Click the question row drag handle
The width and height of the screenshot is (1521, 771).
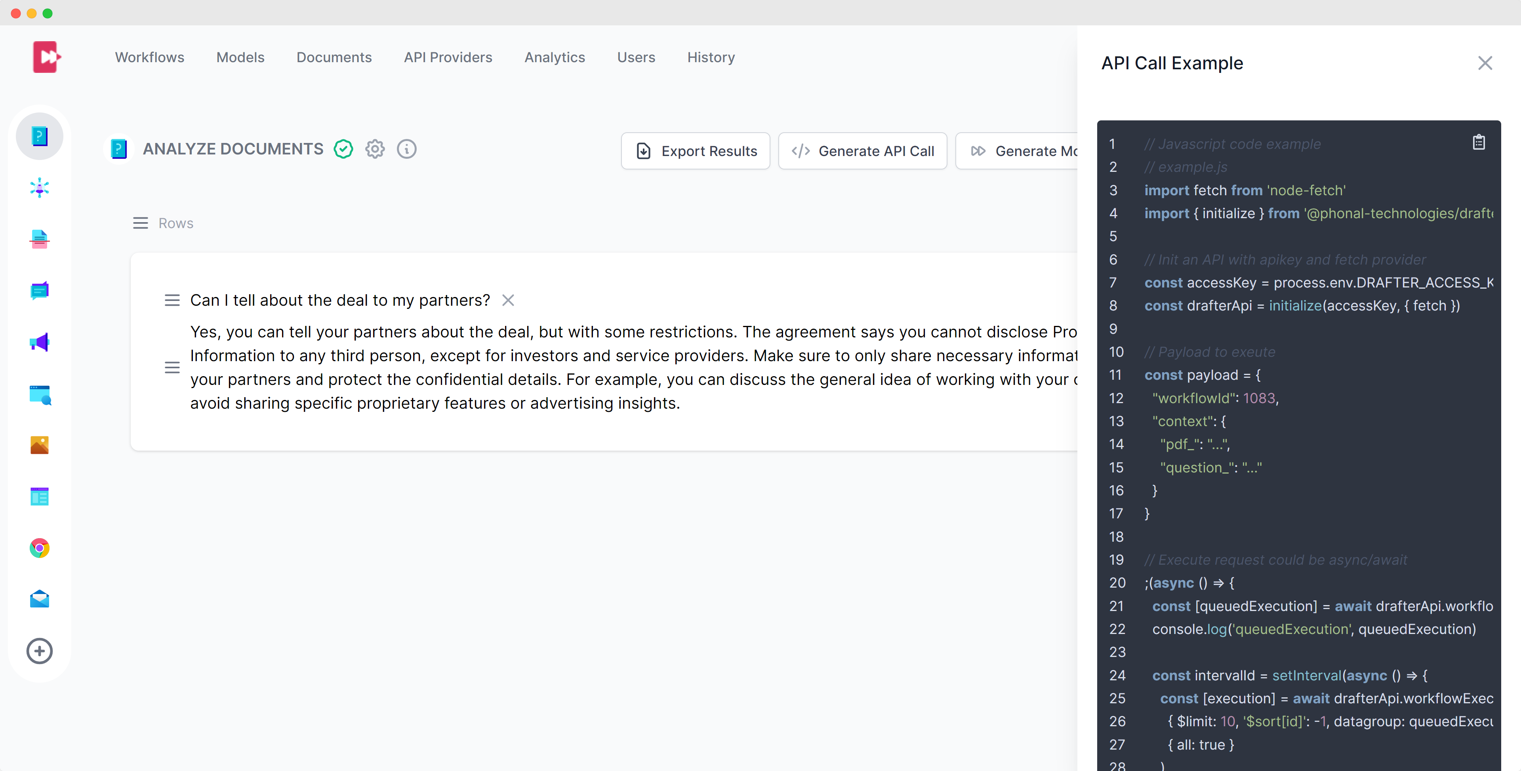(172, 301)
